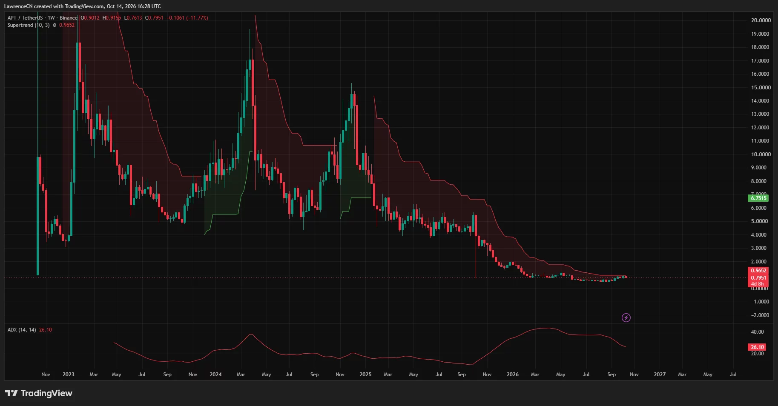
Task: Click the low value L0.7613
Action: point(133,18)
